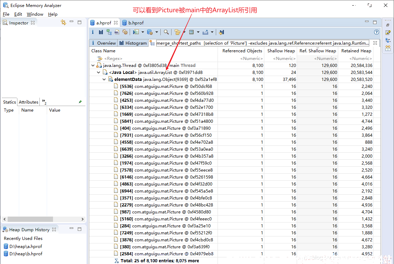Open the Window menu

pyautogui.click(x=35, y=14)
